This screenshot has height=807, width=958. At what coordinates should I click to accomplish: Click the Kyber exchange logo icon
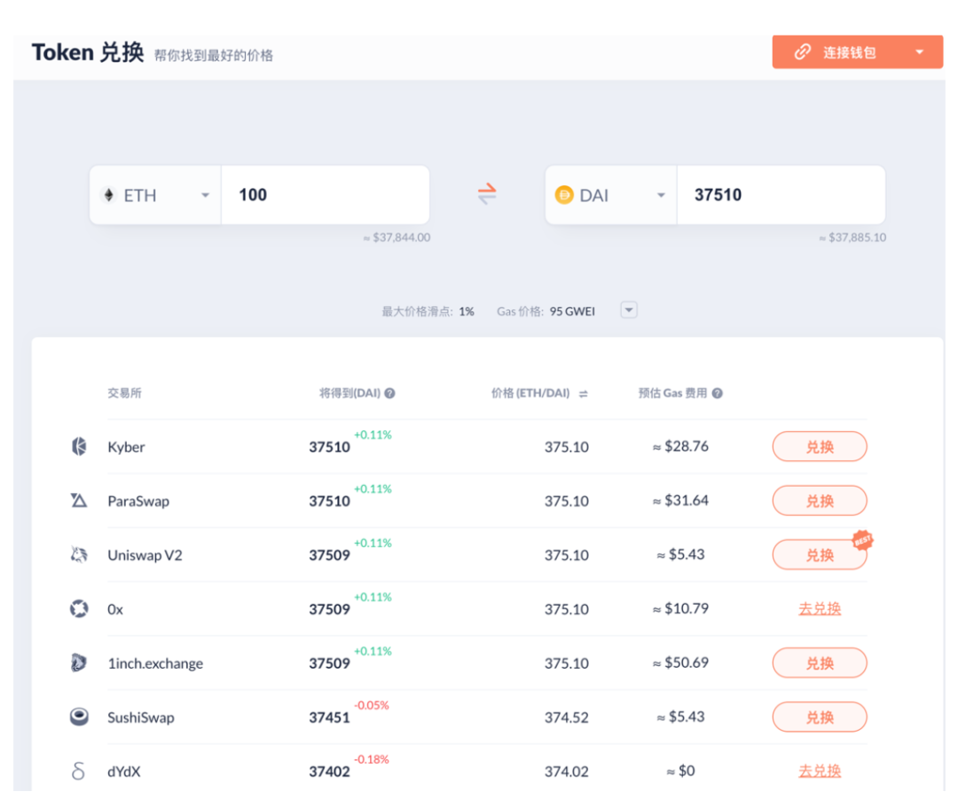(79, 447)
